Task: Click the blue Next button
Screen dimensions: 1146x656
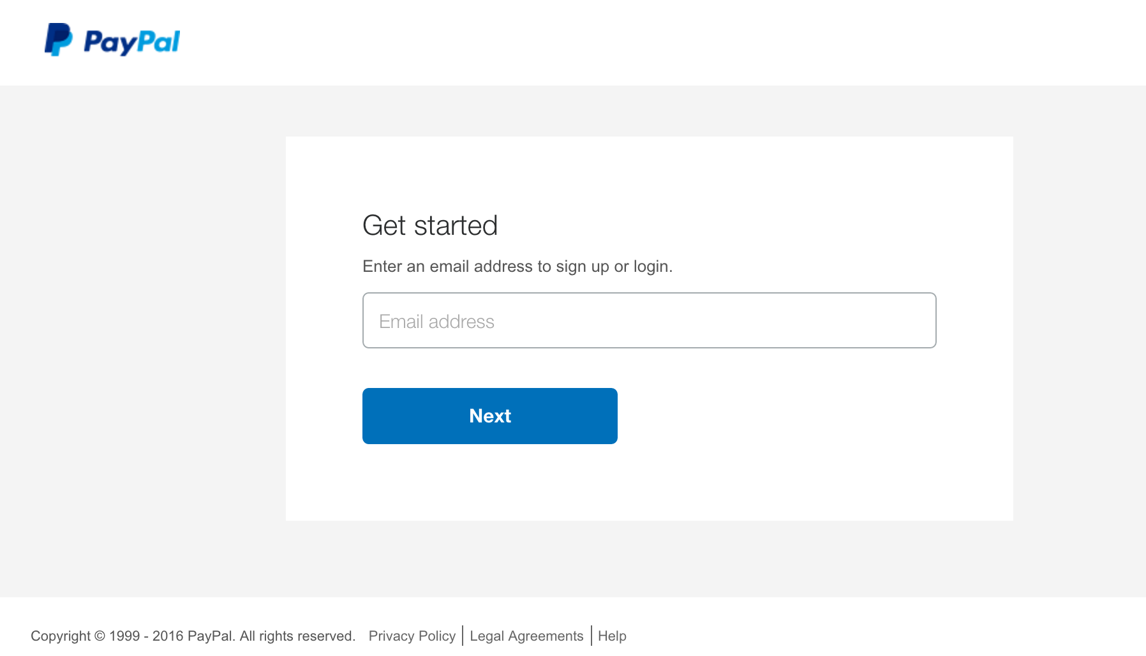Action: (489, 416)
